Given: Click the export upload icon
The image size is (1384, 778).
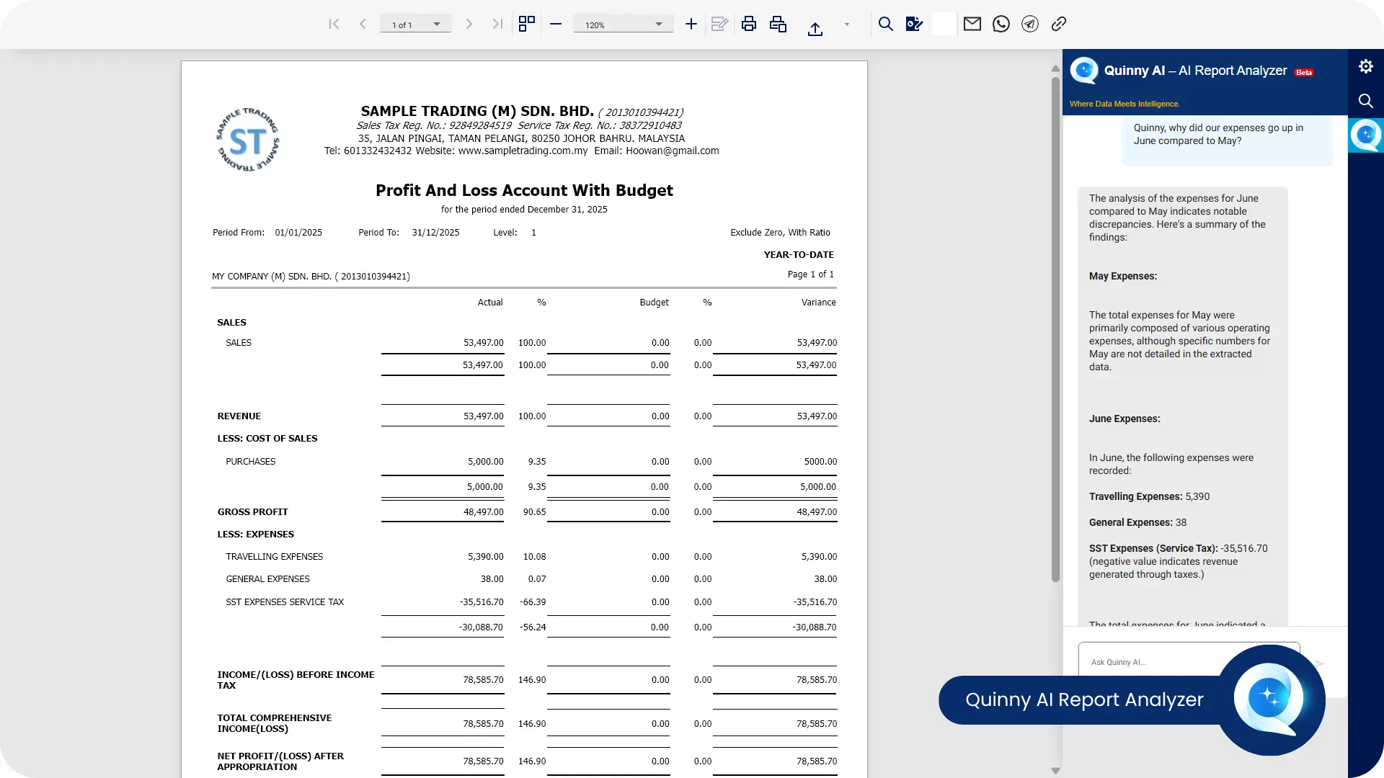Looking at the screenshot, I should [x=815, y=29].
